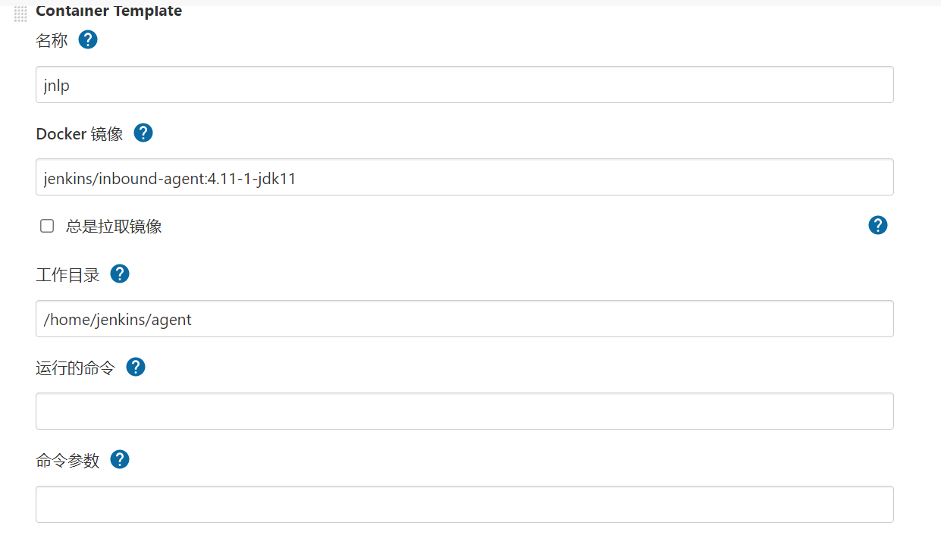Click the Docker 镜像 label text
Viewport: 941px width, 535px height.
79,134
